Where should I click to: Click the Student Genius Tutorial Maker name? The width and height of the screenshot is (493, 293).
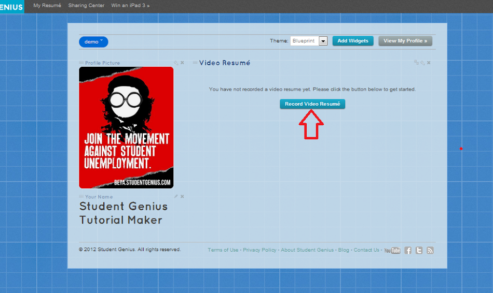[x=124, y=213]
